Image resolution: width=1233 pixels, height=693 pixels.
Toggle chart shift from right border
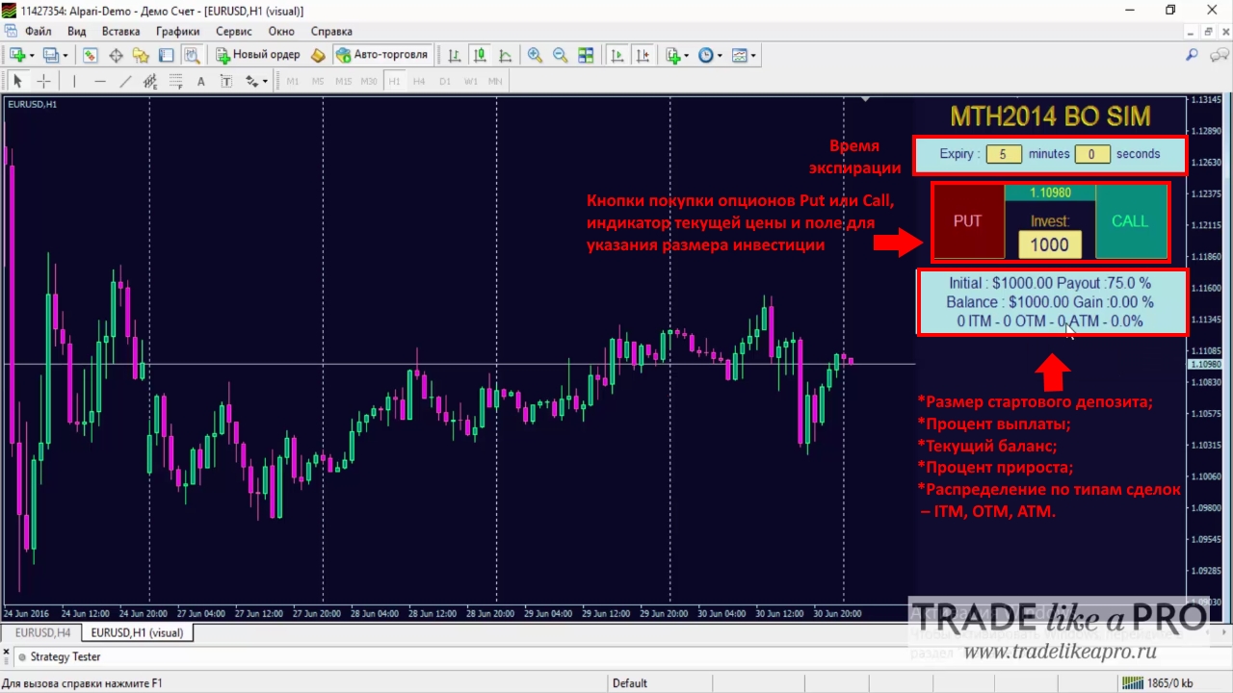point(643,56)
